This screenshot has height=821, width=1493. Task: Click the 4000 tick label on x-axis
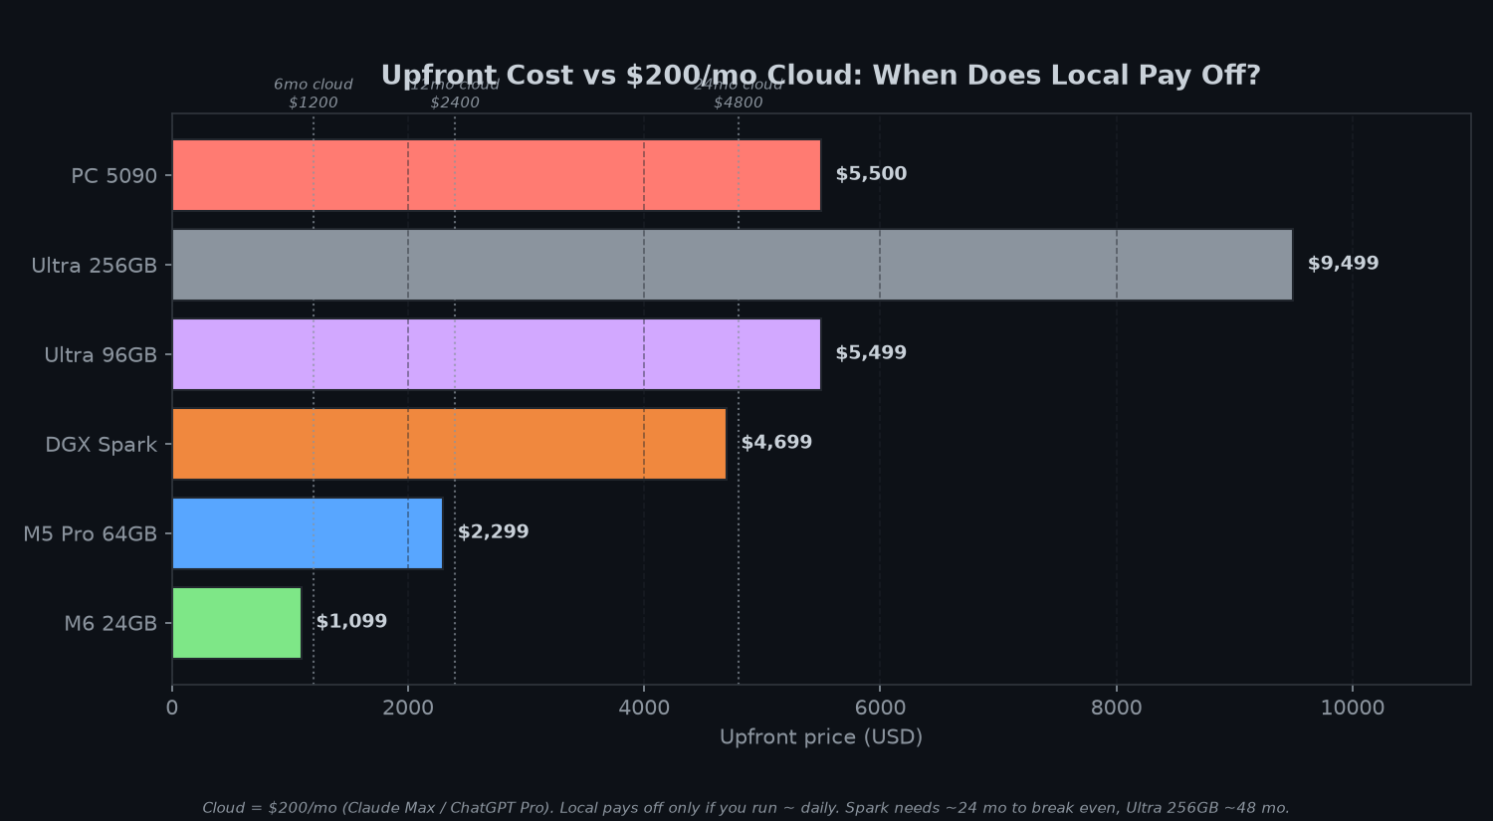coord(644,708)
